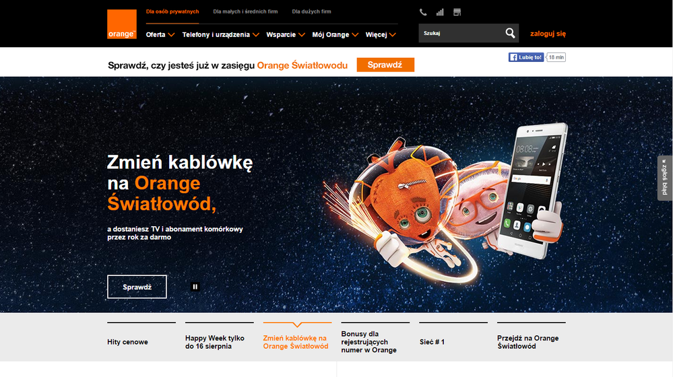Switch to Dla małych i średnich firm
The height and width of the screenshot is (377, 673).
click(245, 11)
